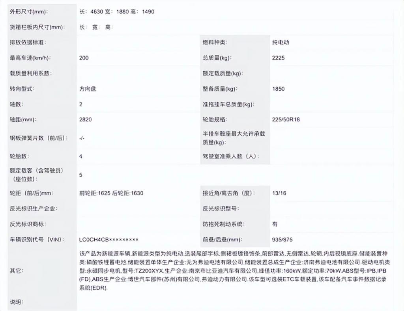Click the 车辆识别代号 (VIN) label
404x311 pixels.
point(37,239)
